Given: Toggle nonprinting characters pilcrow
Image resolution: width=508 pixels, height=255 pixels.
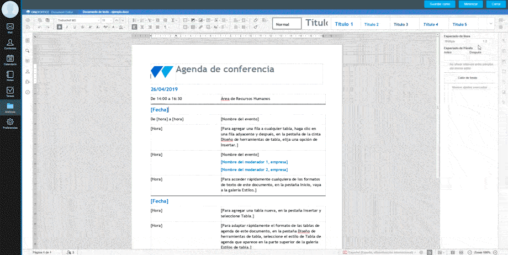Looking at the screenshot, I should (x=165, y=27).
